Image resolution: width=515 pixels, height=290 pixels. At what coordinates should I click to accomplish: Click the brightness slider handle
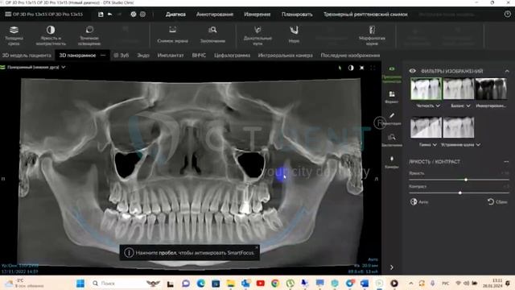click(466, 180)
